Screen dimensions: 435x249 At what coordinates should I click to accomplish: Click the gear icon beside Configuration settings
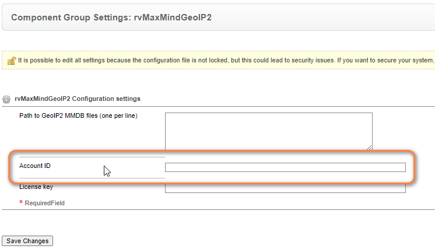(x=6, y=99)
